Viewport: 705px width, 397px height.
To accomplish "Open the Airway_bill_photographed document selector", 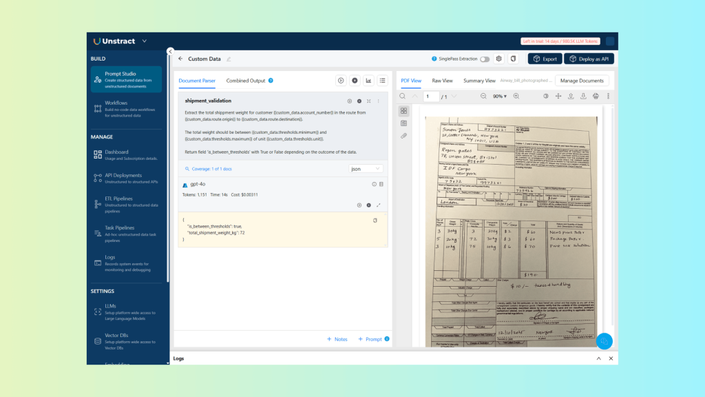I will tap(525, 81).
